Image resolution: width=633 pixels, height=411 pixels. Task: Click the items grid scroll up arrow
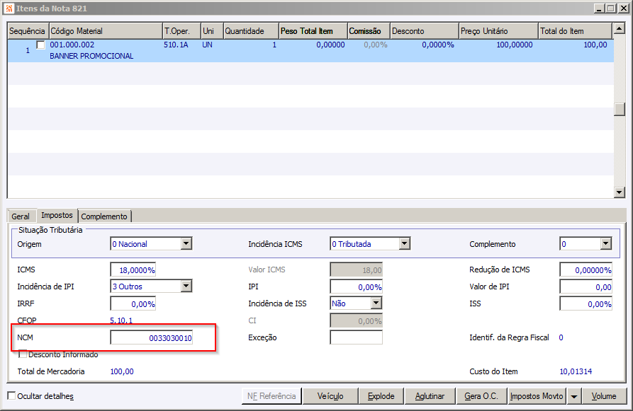(620, 28)
